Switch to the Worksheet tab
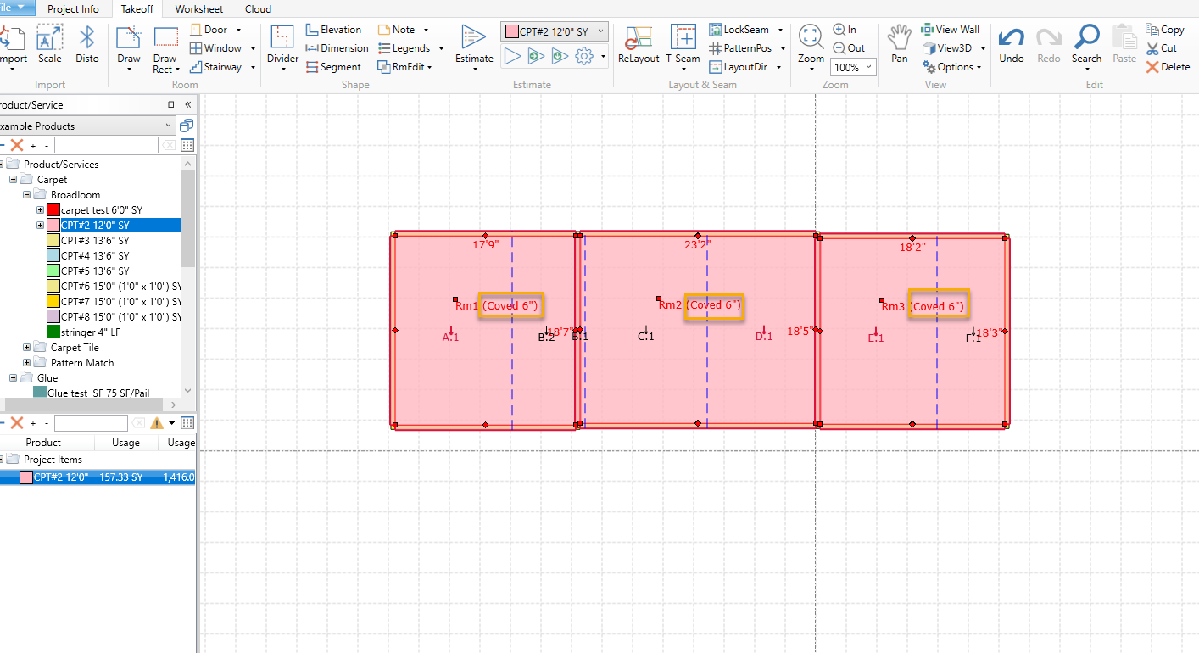 tap(199, 9)
